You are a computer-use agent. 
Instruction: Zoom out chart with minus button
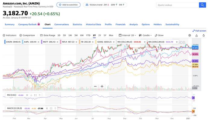[95, 86]
